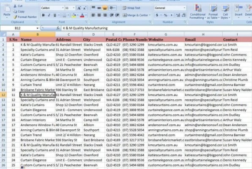Click the Website header cell
252x169 pixels.
pos(166,40)
